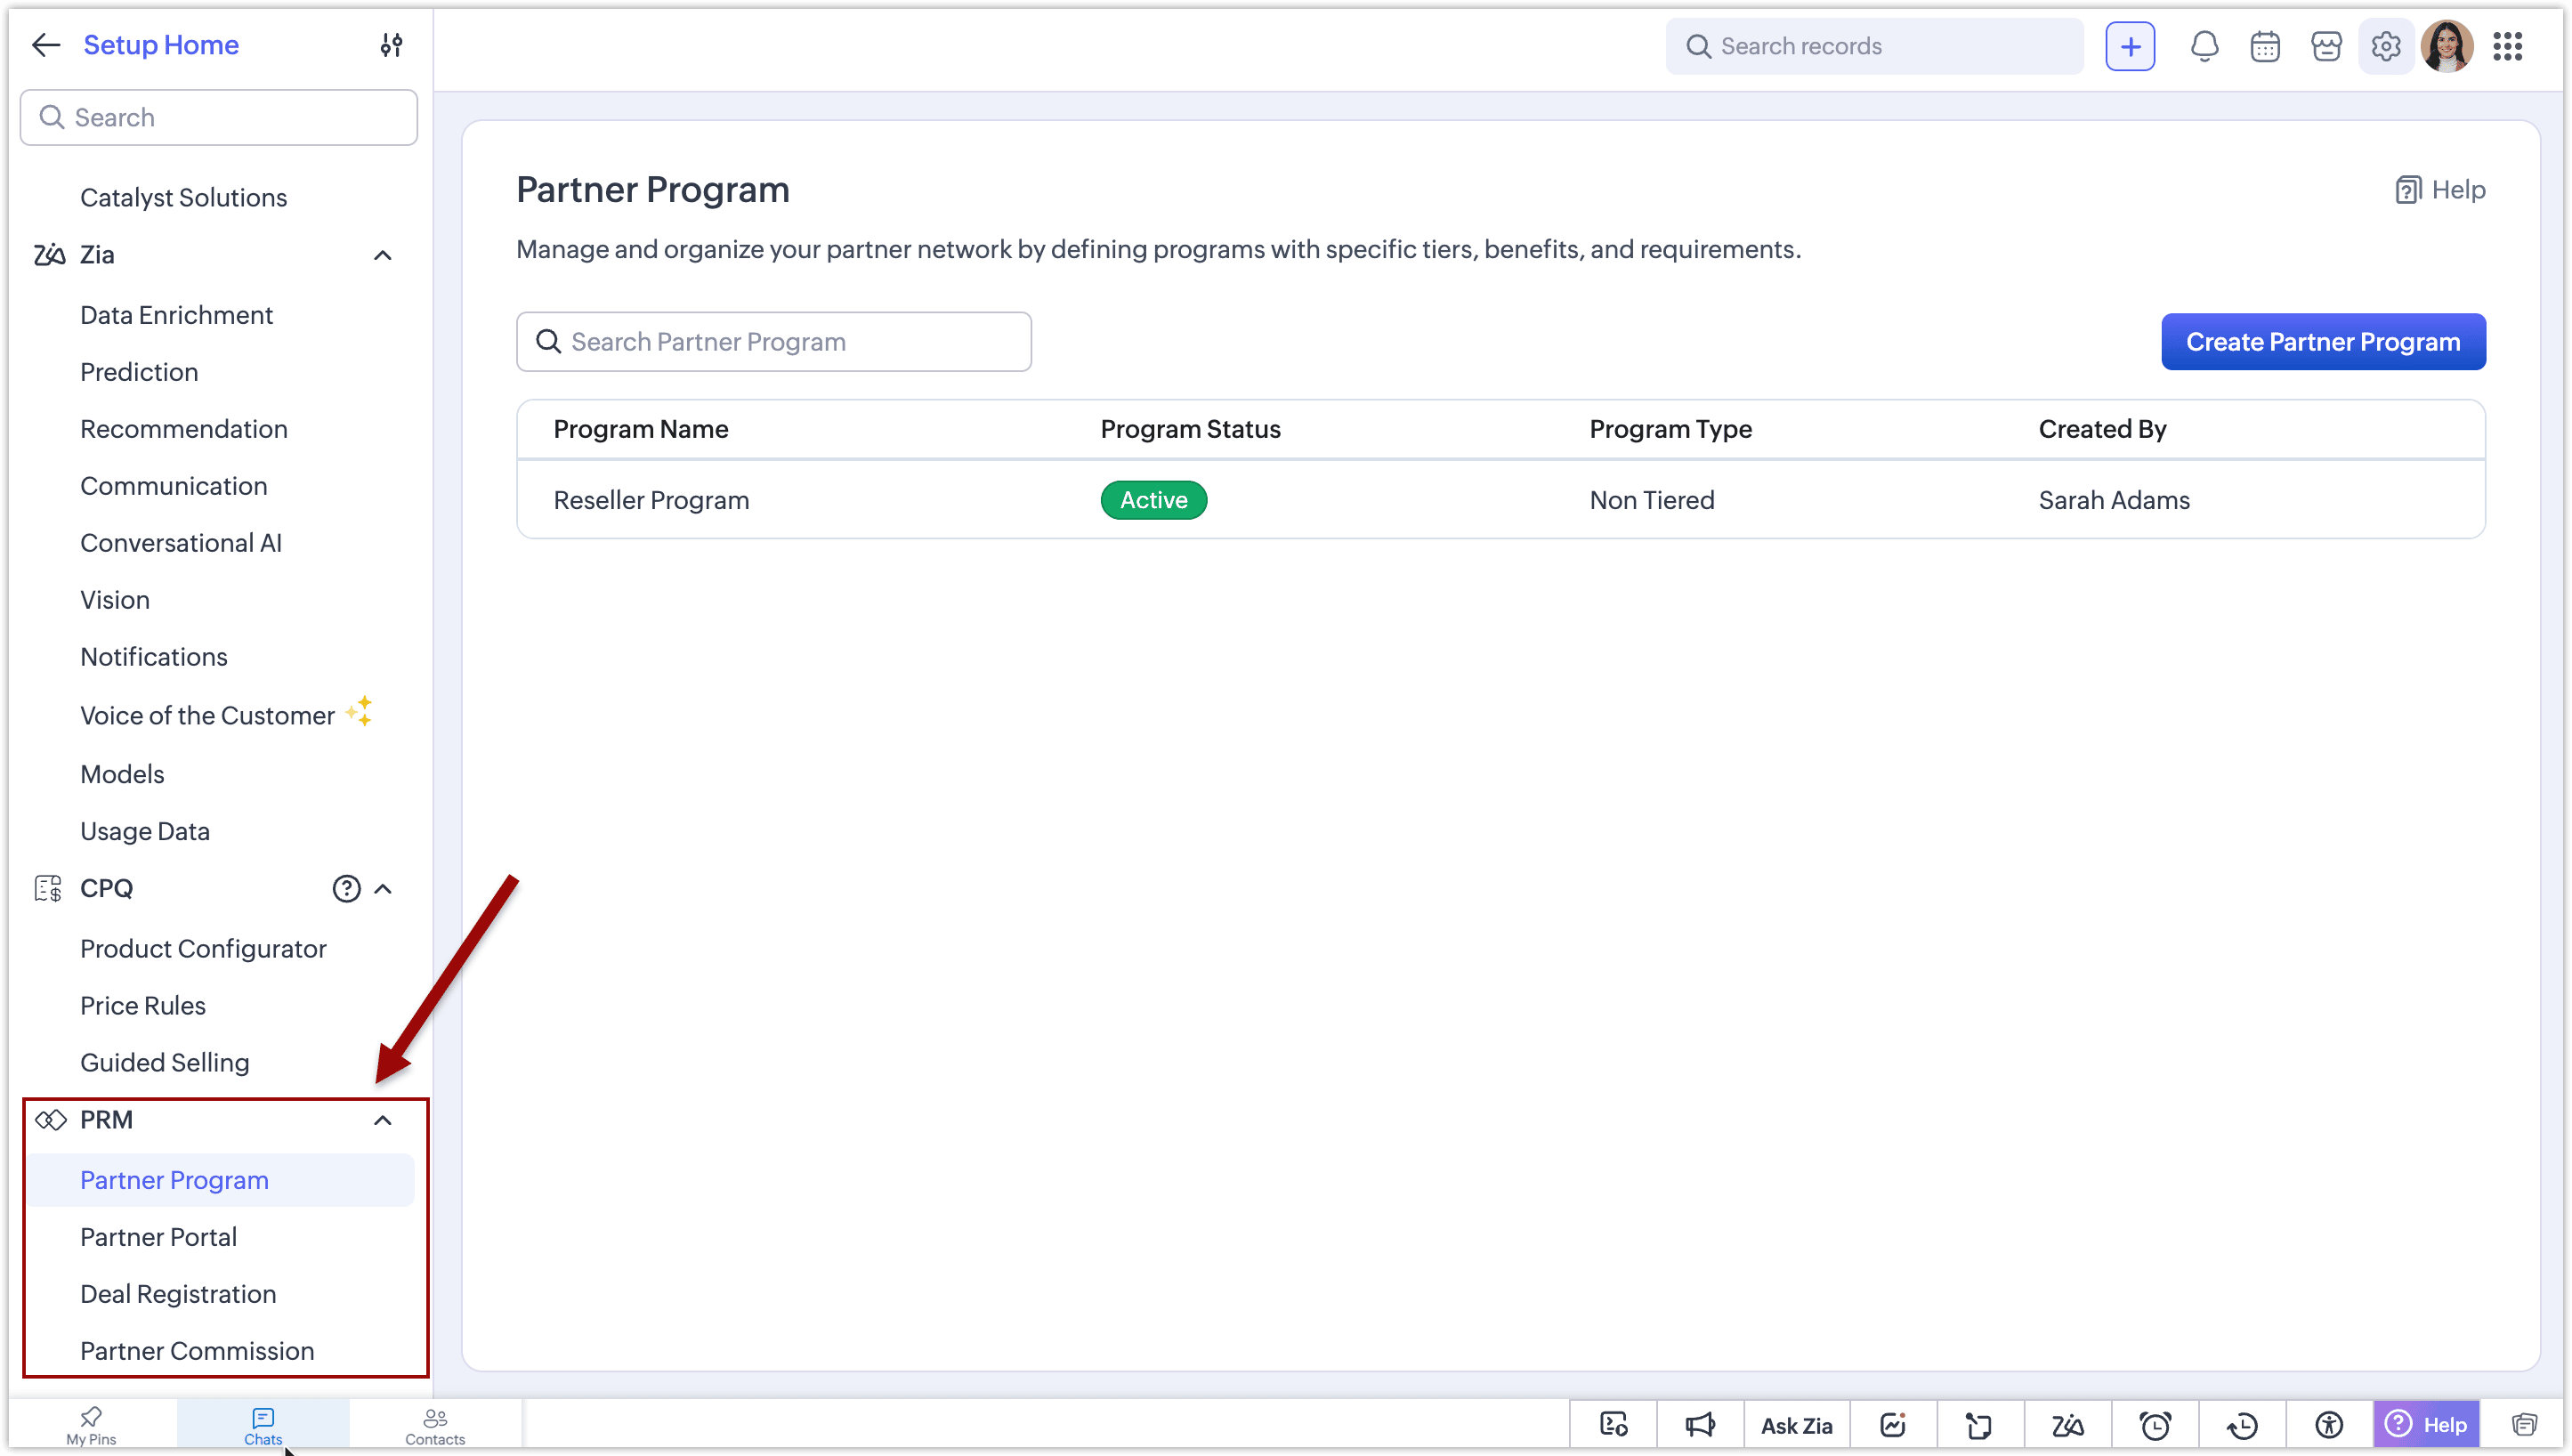
Task: Click Create Partner Program button
Action: (2322, 342)
